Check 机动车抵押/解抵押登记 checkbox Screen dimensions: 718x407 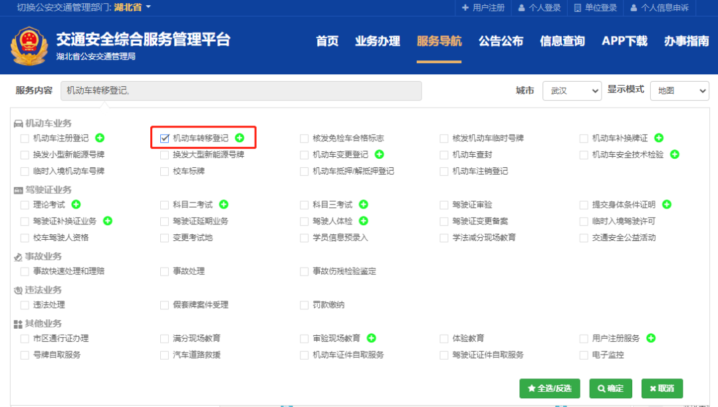point(304,171)
